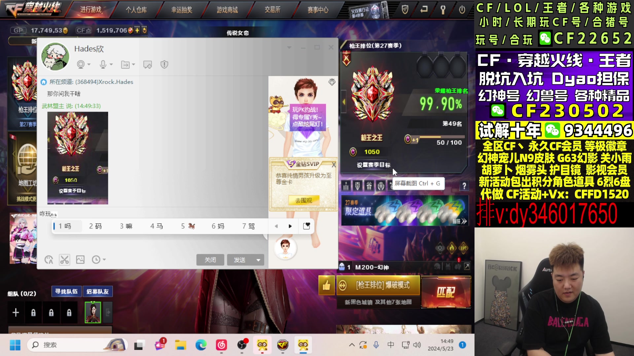This screenshot has height=356, width=634.
Task: Click the rank season progress bar 50/100
Action: [442, 137]
